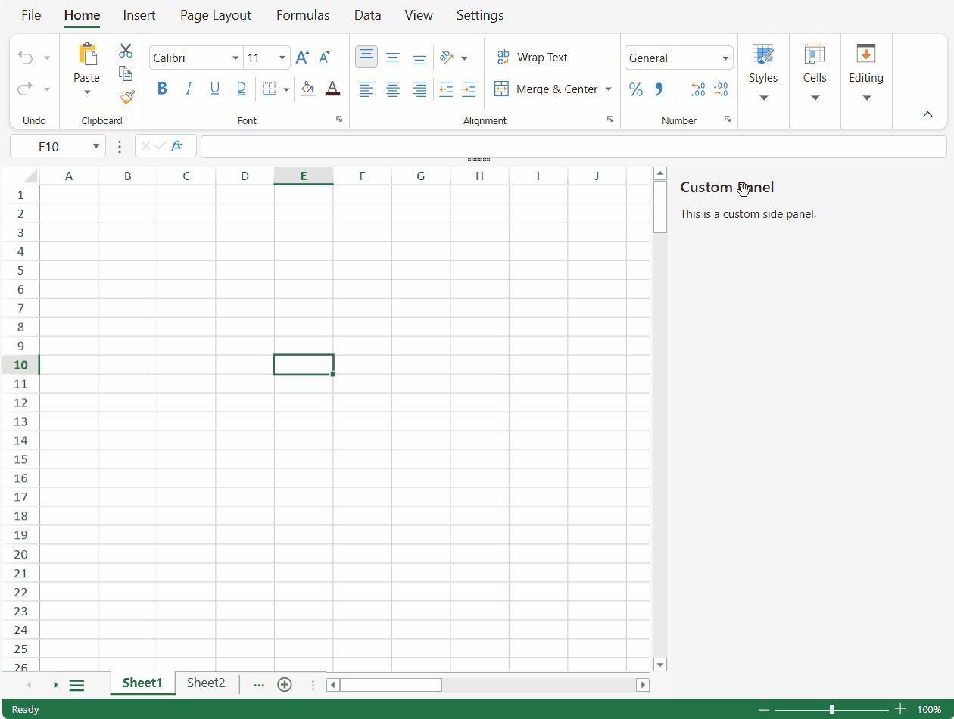Open the all-sheets list icon

pyautogui.click(x=76, y=685)
